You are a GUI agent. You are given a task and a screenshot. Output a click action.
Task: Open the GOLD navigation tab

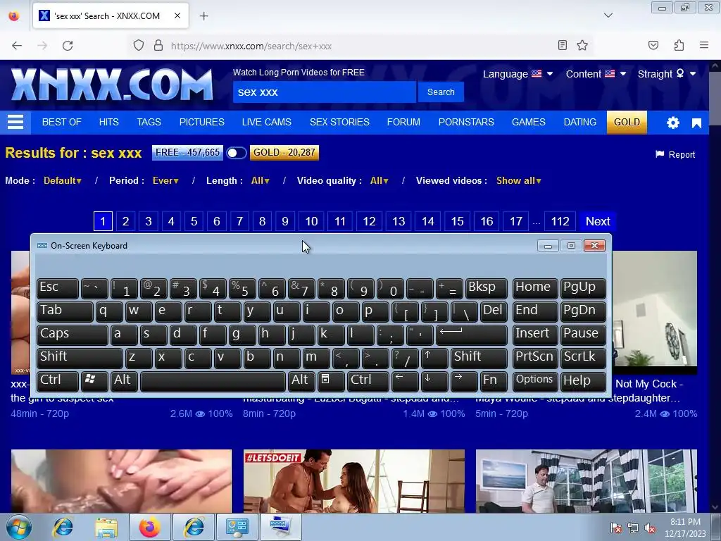click(x=627, y=123)
